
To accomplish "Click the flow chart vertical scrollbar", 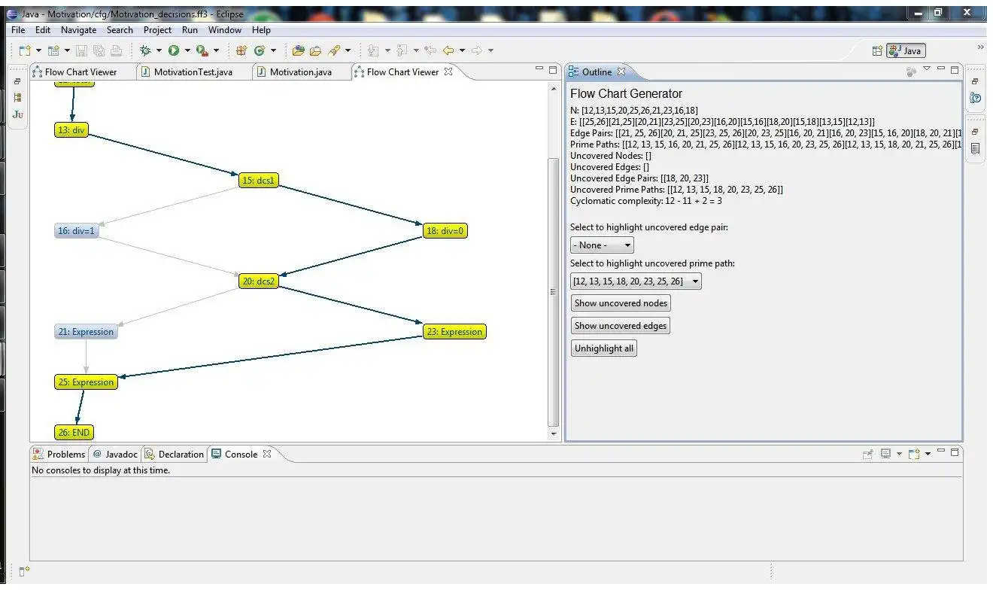I will (x=554, y=291).
